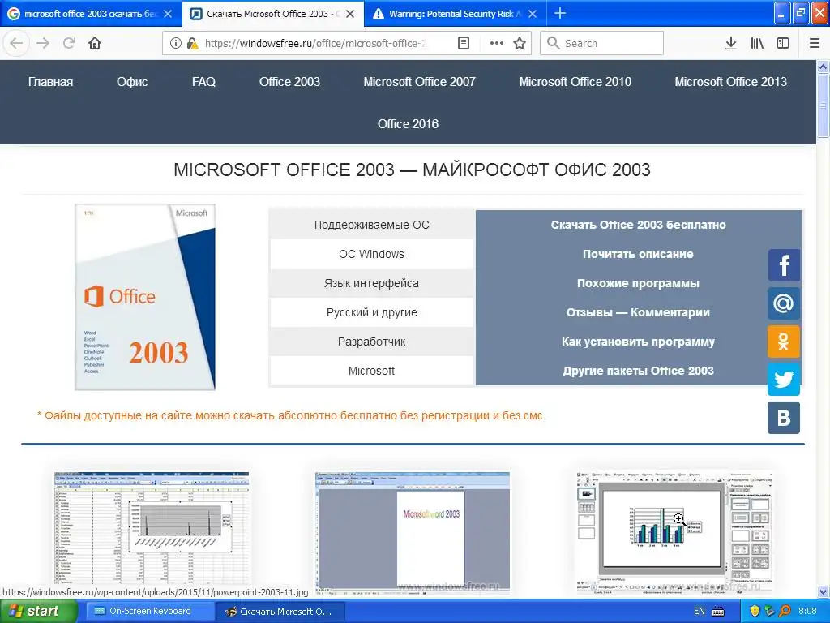Share on VKontakte B icon

[x=784, y=418]
